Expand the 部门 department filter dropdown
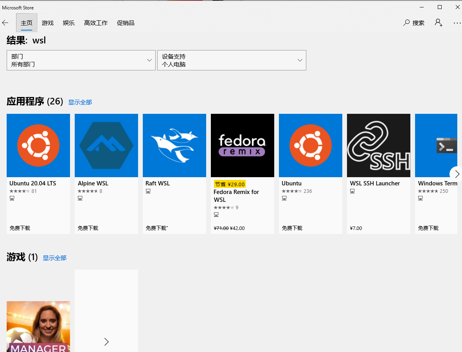 coord(81,60)
